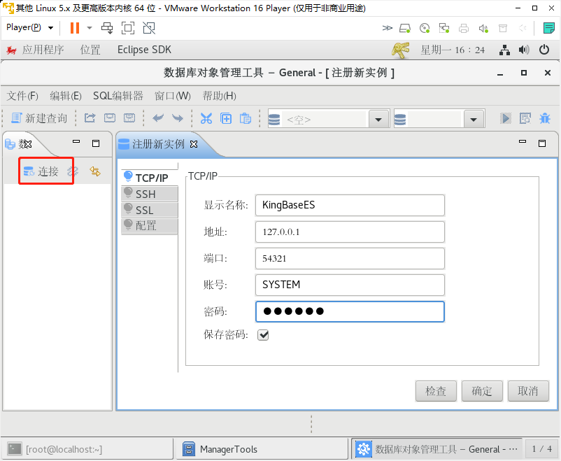Image resolution: width=561 pixels, height=461 pixels.
Task: Minimize the left navigator panel
Action: click(76, 142)
